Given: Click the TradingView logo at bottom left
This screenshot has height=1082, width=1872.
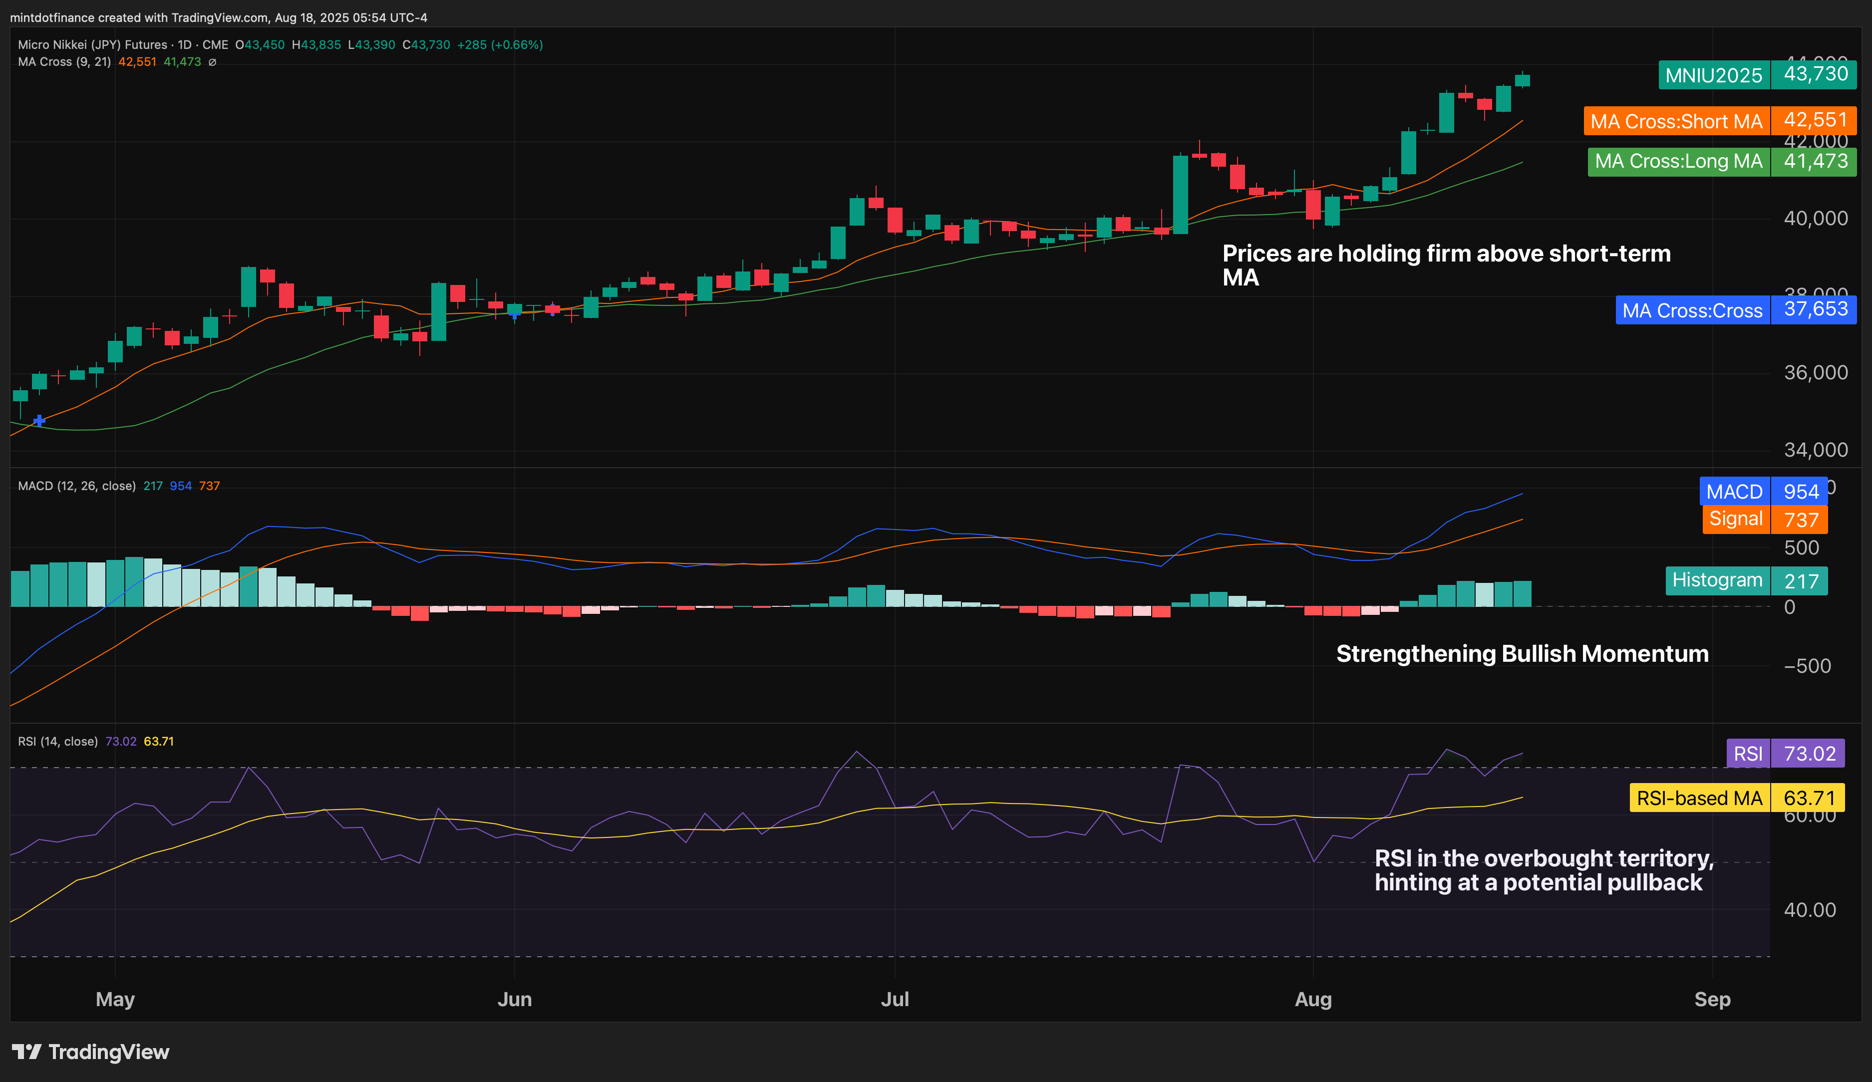Looking at the screenshot, I should click(91, 1052).
